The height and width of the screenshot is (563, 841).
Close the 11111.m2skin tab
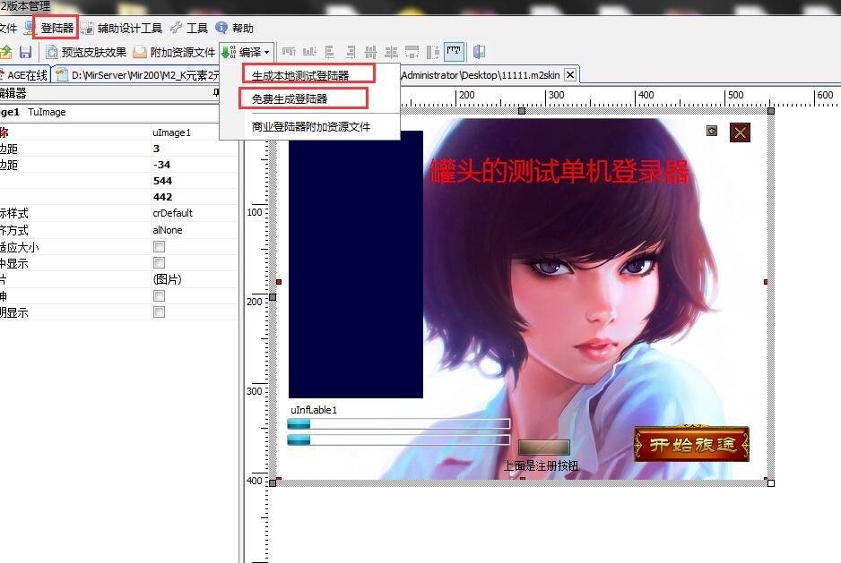(x=570, y=75)
